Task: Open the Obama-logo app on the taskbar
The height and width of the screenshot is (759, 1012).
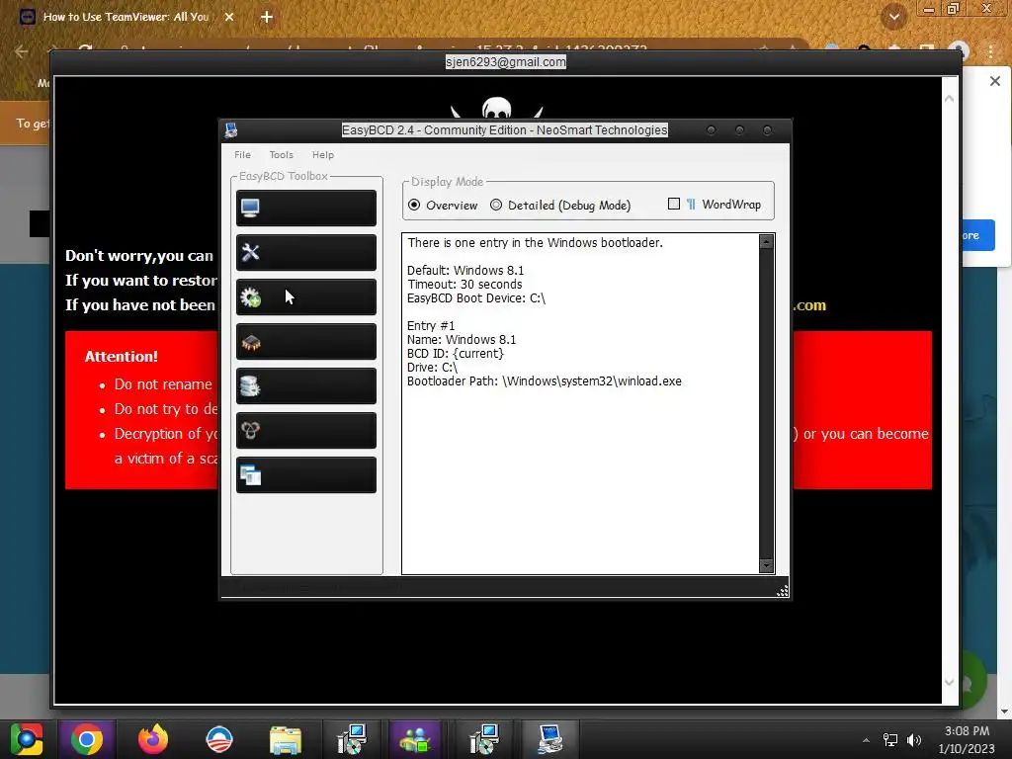Action: (218, 739)
